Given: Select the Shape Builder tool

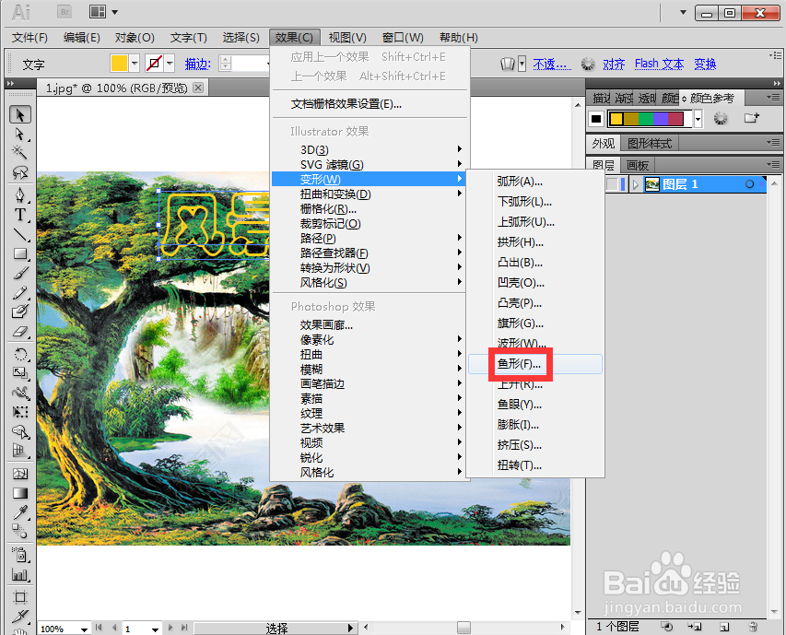Looking at the screenshot, I should tap(20, 431).
